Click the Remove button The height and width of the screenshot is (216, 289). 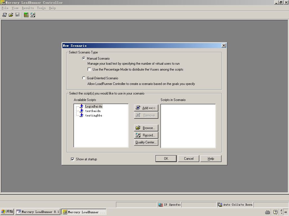coord(146,115)
